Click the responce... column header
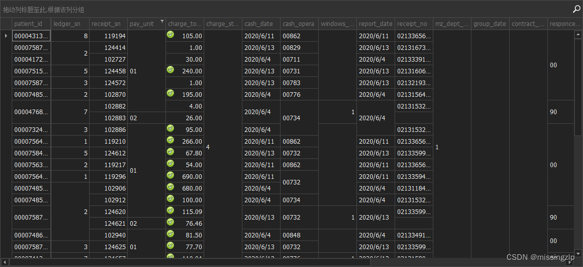Screen dimensions: 583x267 [565, 24]
